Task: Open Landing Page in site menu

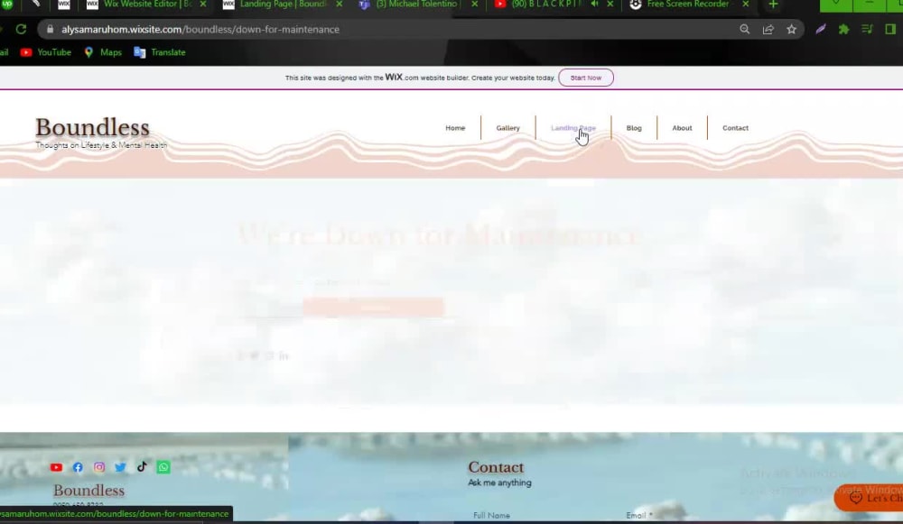Action: tap(573, 128)
